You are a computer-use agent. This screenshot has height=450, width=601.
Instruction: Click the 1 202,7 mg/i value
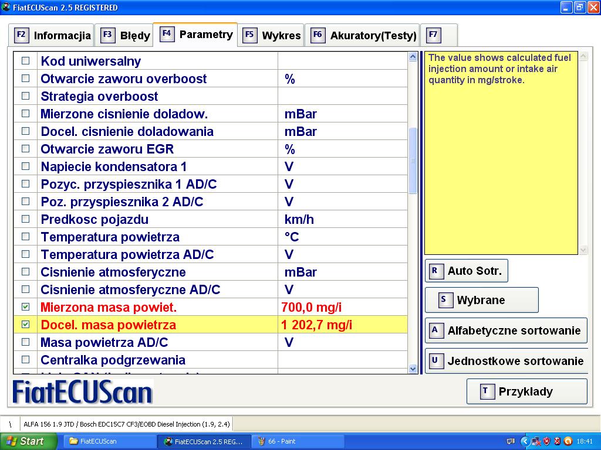click(x=316, y=325)
